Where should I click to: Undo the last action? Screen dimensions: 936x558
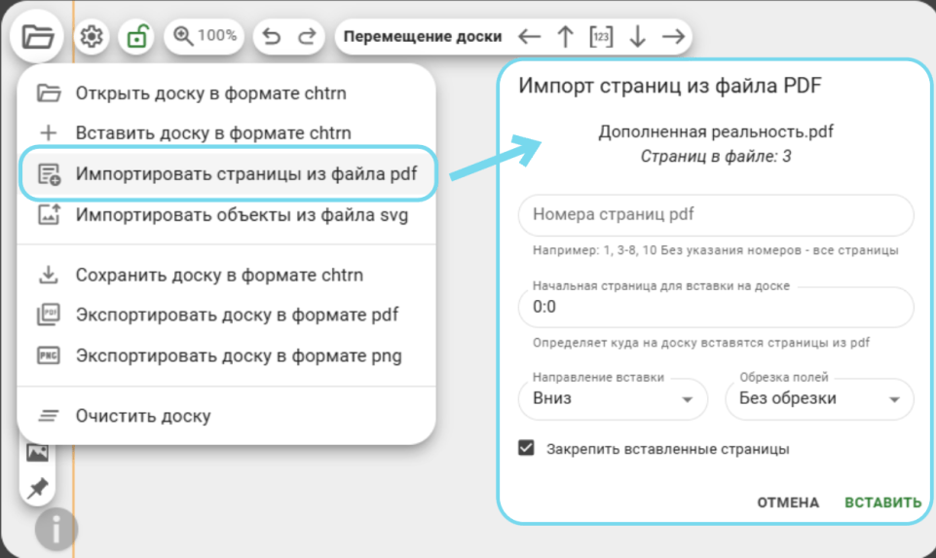tap(272, 37)
